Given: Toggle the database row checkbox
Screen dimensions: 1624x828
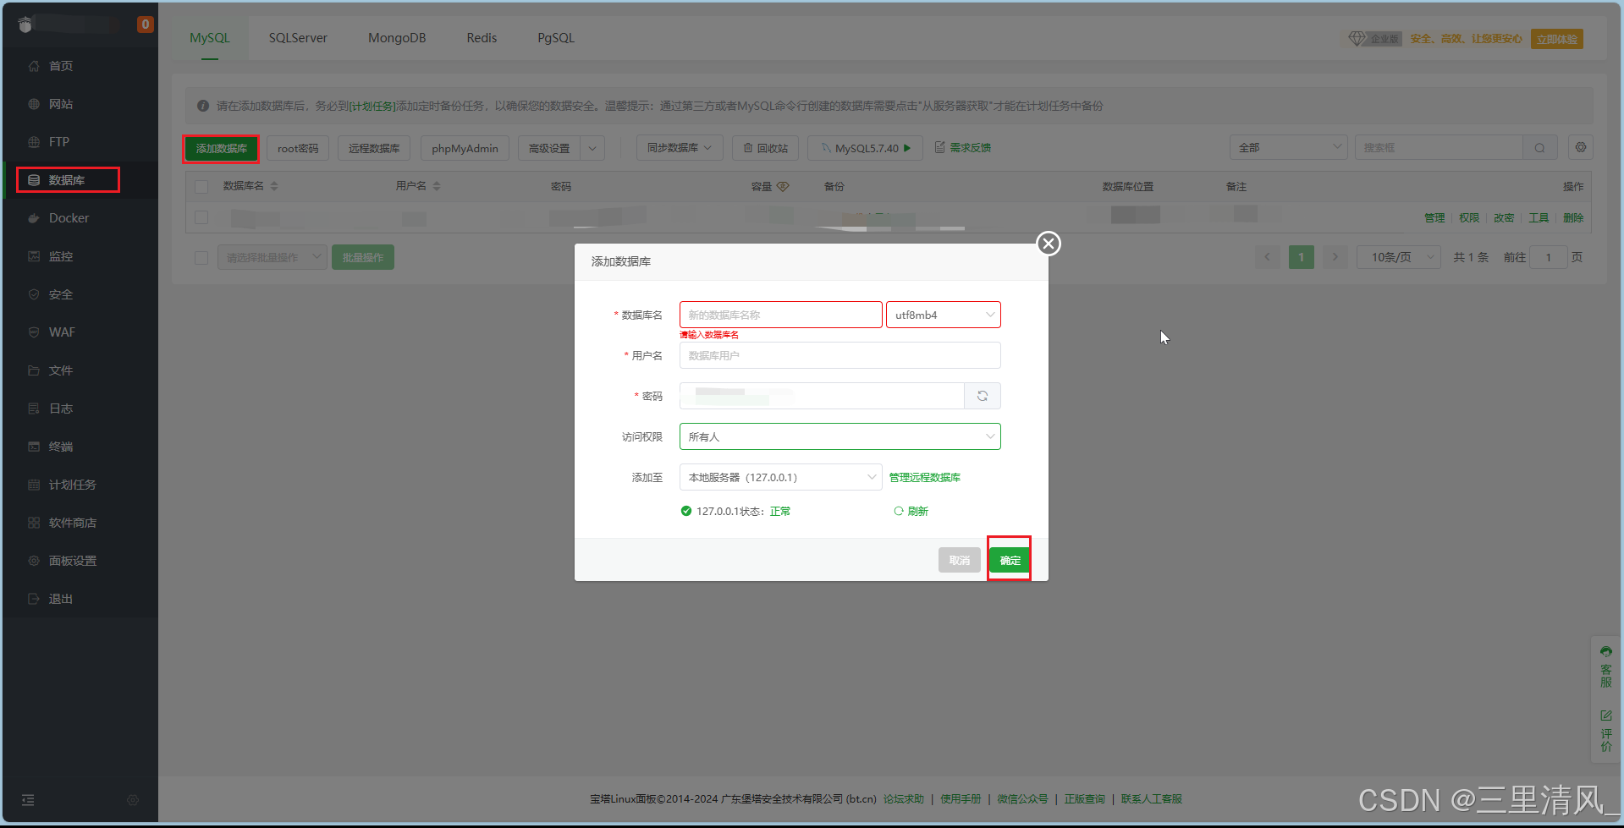Looking at the screenshot, I should (201, 217).
